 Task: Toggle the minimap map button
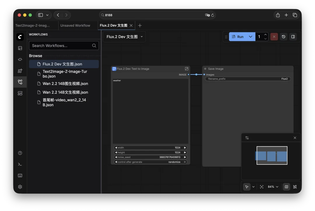click(x=286, y=187)
